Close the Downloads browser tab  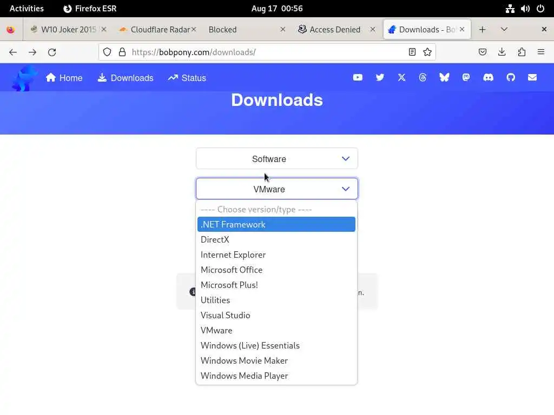click(x=462, y=29)
